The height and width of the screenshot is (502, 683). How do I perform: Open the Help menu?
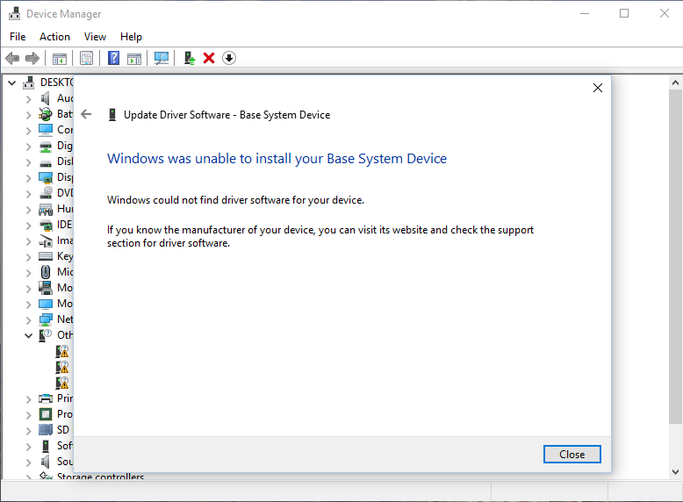point(131,37)
